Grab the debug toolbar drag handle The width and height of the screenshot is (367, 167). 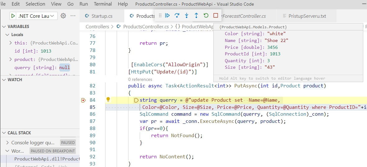160,16
